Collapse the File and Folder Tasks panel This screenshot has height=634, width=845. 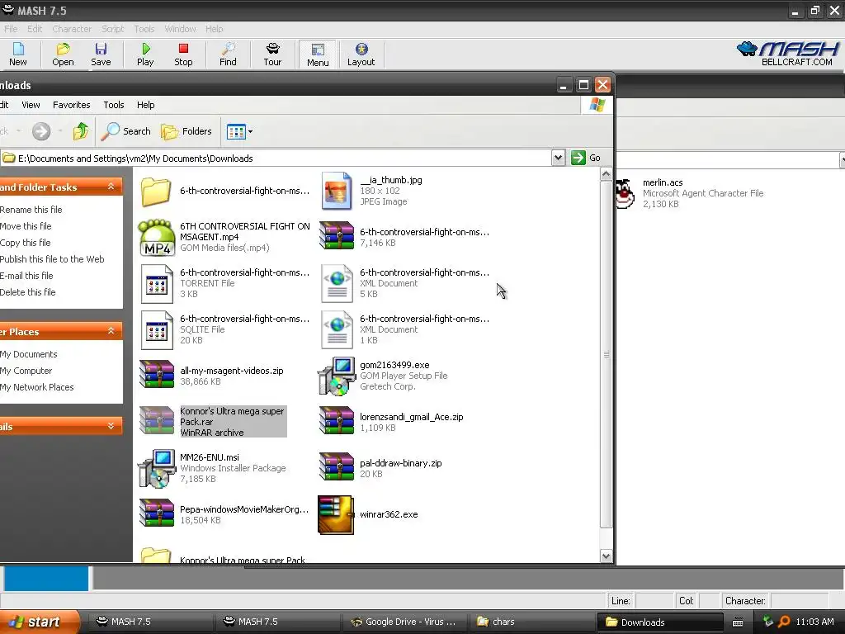[111, 187]
